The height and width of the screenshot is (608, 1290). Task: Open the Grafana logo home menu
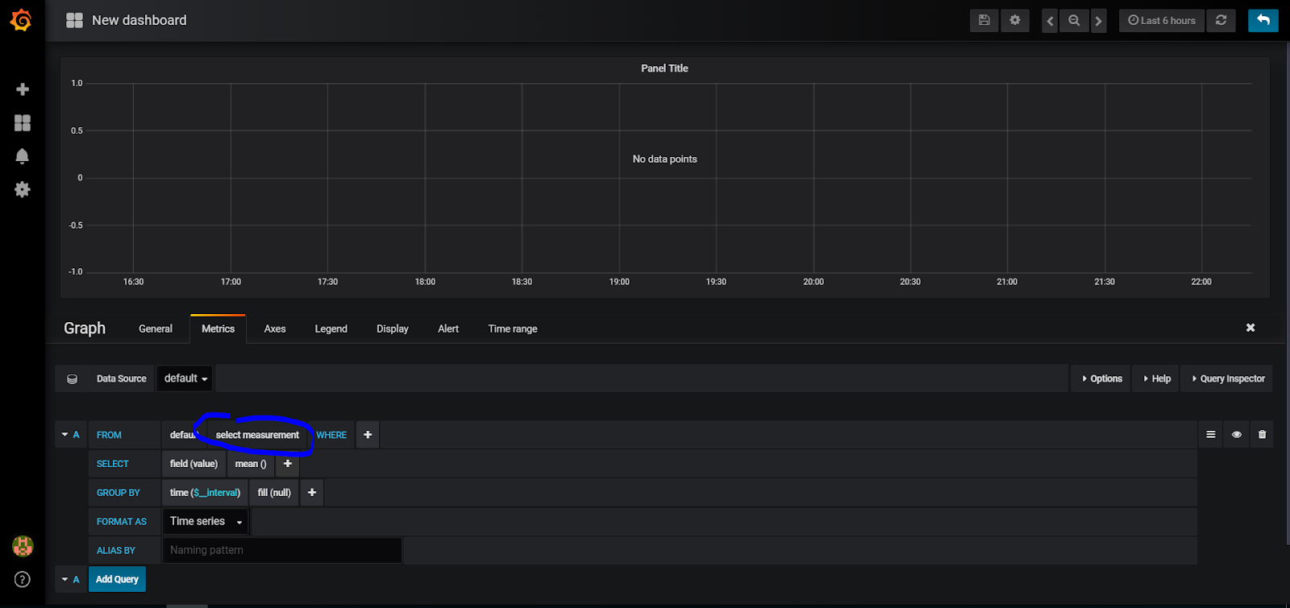click(22, 20)
